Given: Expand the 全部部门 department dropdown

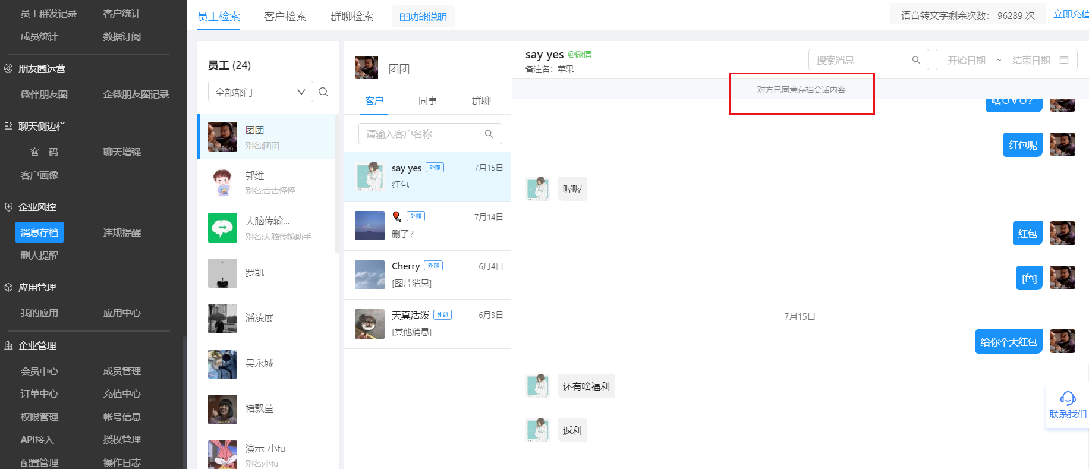Looking at the screenshot, I should (260, 92).
